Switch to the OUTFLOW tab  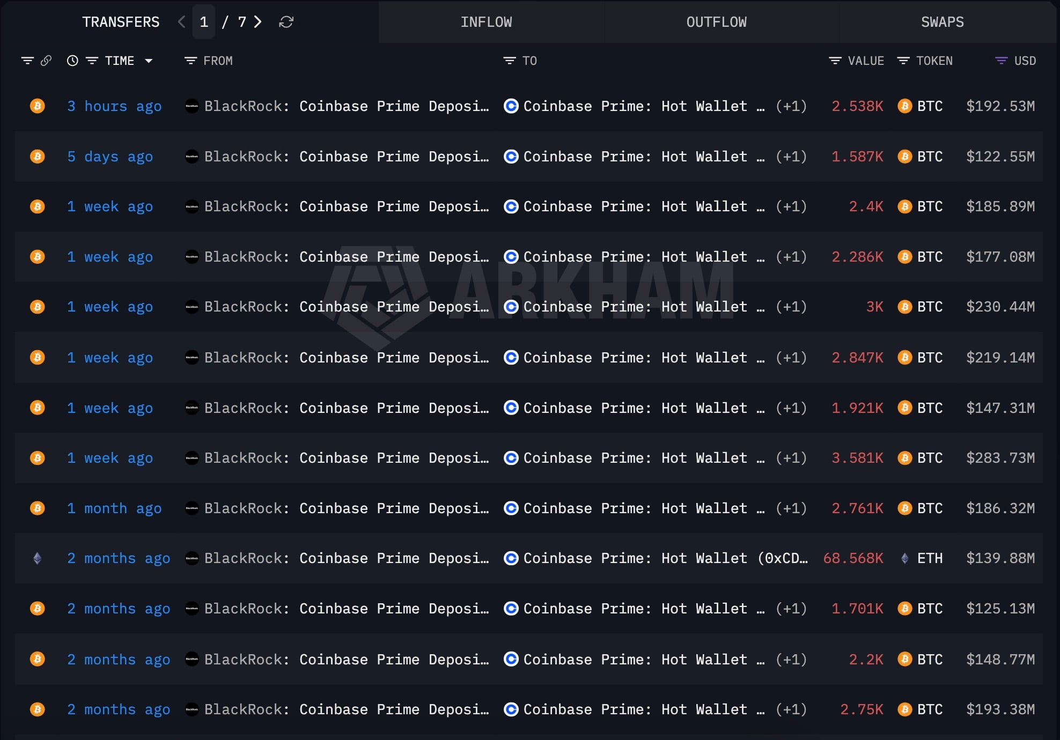tap(717, 22)
